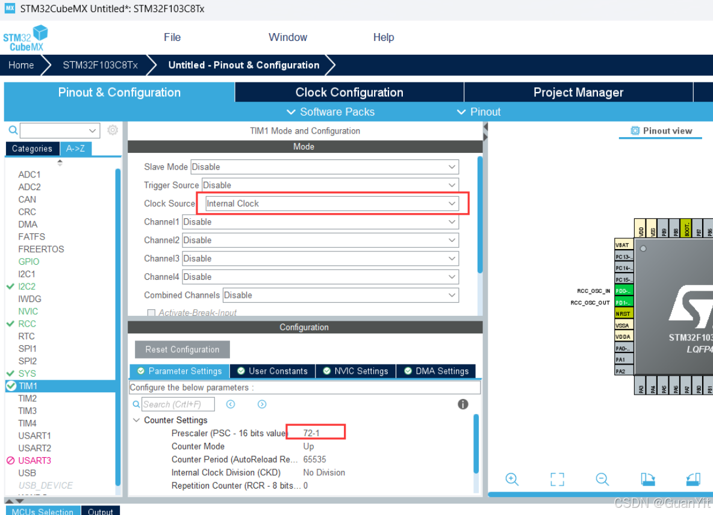Switch to the Project Manager tab
This screenshot has height=515, width=713.
[x=578, y=92]
